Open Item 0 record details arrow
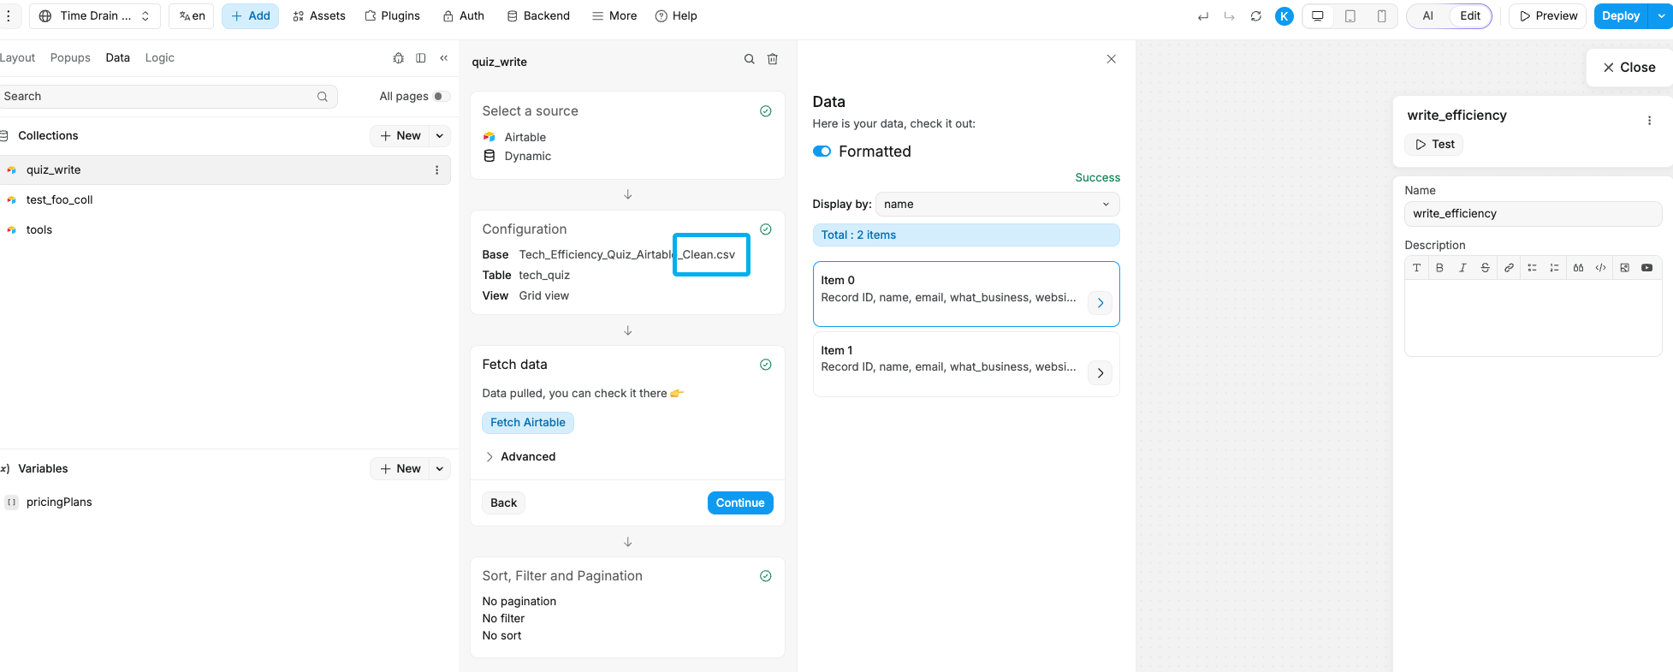The height and width of the screenshot is (672, 1673). pyautogui.click(x=1100, y=303)
